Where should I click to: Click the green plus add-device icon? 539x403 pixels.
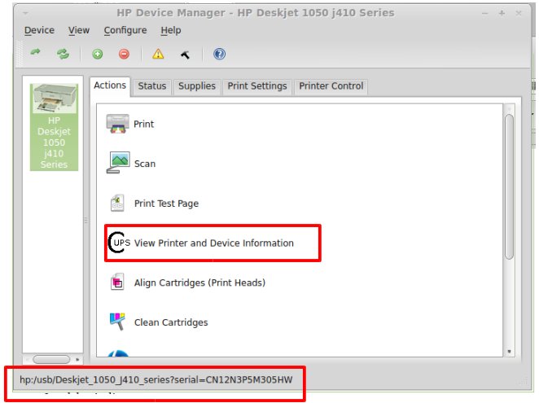coord(97,54)
